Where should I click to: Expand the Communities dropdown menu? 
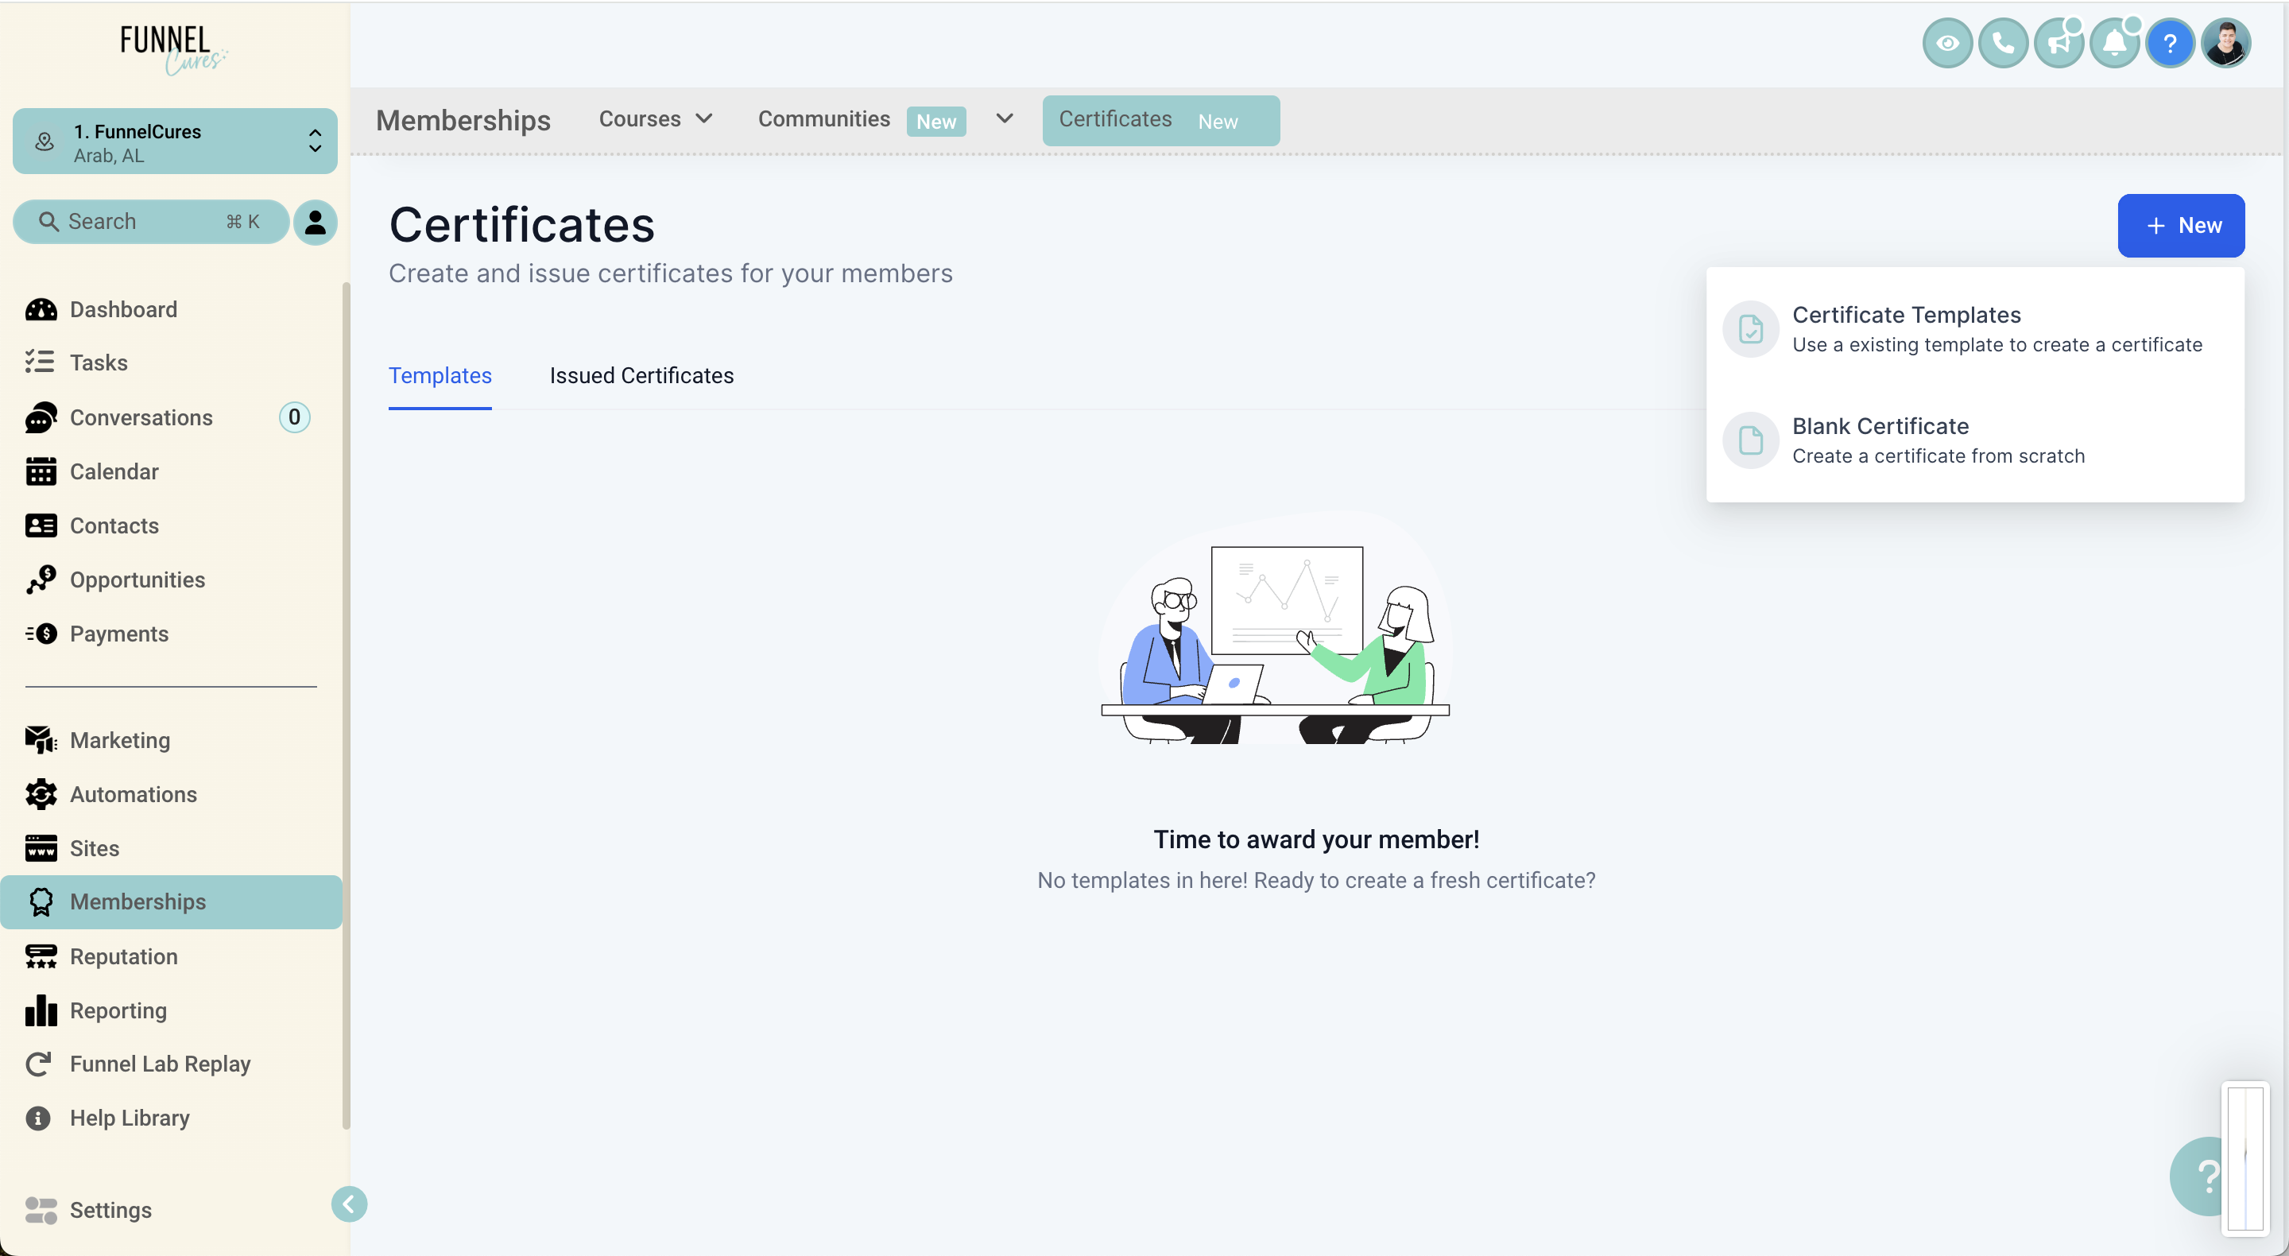(x=1001, y=119)
